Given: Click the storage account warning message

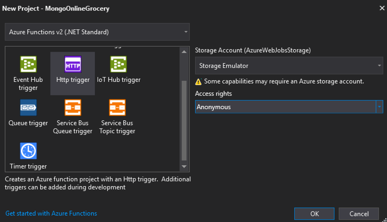Looking at the screenshot, I should point(284,81).
